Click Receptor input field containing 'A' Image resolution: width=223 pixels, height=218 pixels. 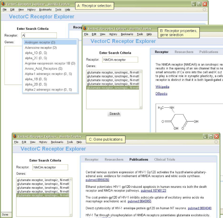(39, 35)
